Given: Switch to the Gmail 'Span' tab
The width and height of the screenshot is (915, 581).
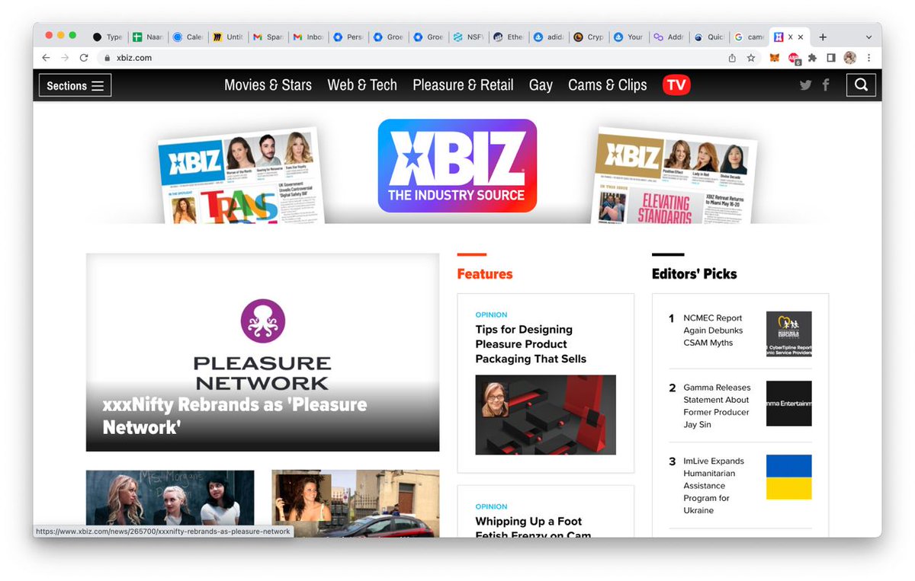Looking at the screenshot, I should [x=268, y=37].
